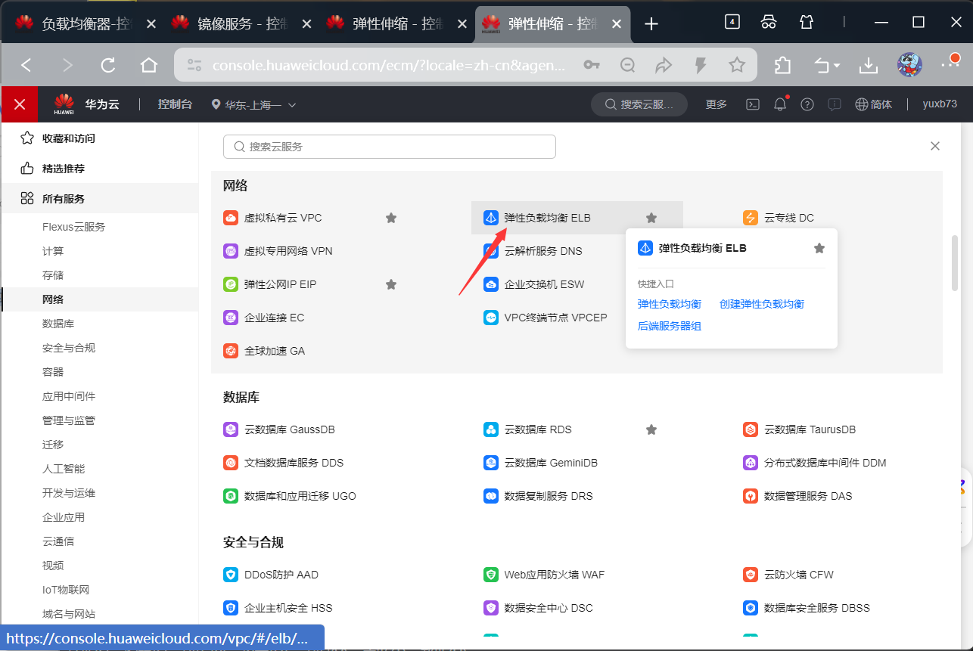Viewport: 973px width, 651px height.
Task: Toggle favorite star in ELB popup card
Action: 819,248
